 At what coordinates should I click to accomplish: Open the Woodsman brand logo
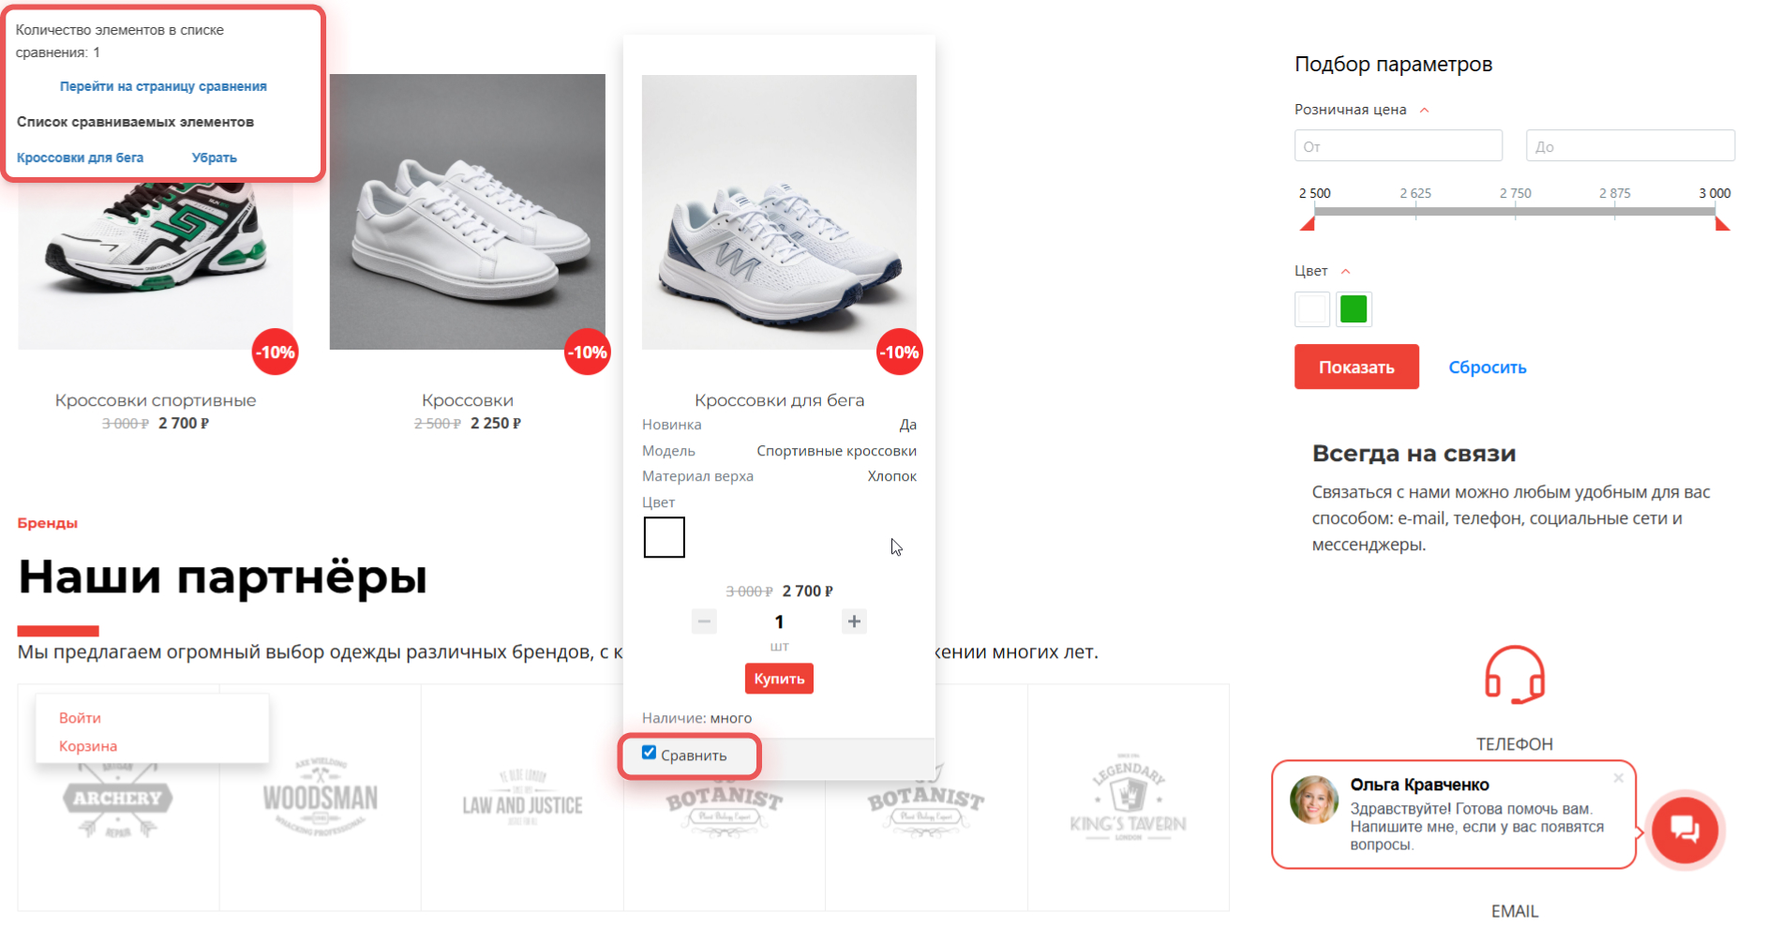click(x=321, y=799)
